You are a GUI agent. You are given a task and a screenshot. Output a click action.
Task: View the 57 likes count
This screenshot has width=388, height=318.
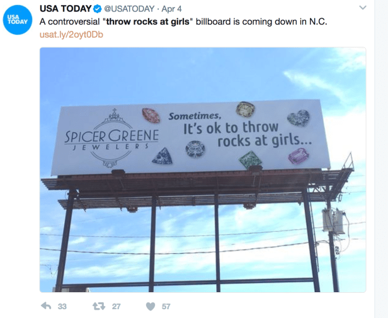[166, 307]
